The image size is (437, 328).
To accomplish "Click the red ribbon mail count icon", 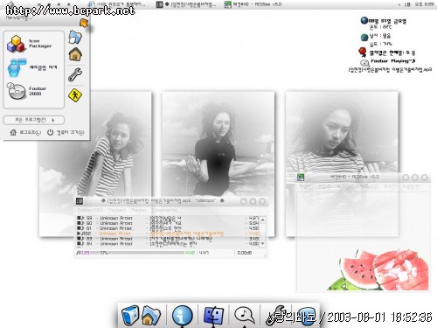I will (363, 52).
